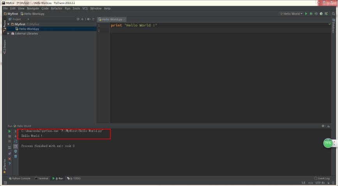The height and width of the screenshot is (186, 338).
Task: Switch to Hello World.py editor tab
Action: (111, 19)
